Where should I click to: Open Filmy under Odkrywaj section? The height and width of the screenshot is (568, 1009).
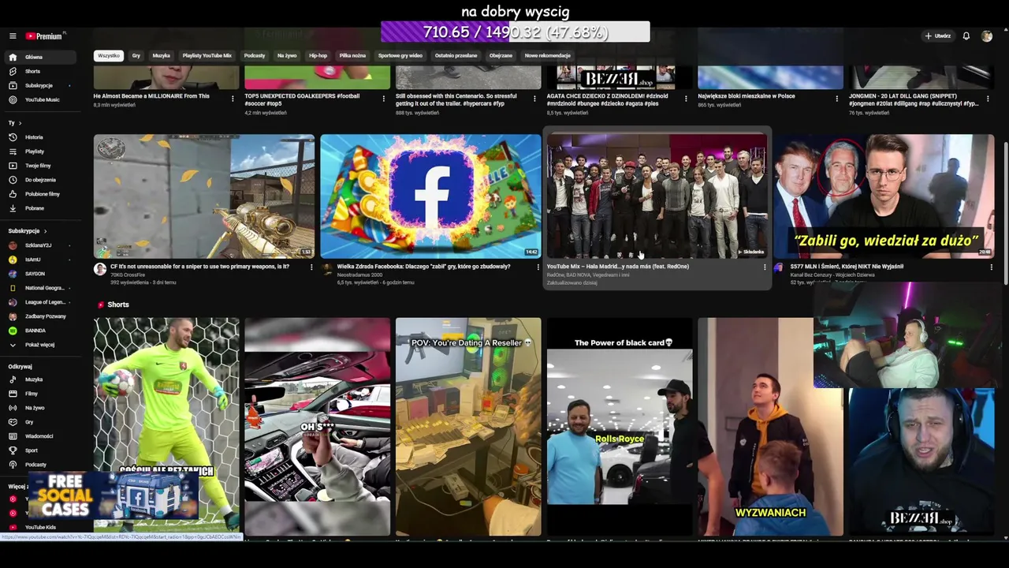[x=39, y=394]
